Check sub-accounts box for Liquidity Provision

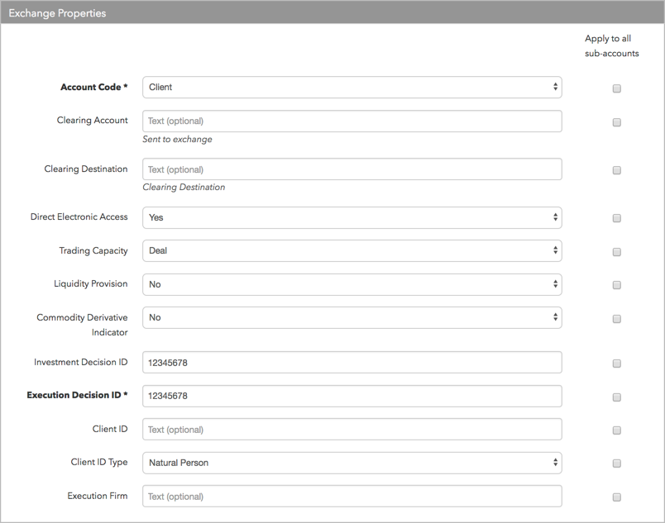tap(617, 285)
